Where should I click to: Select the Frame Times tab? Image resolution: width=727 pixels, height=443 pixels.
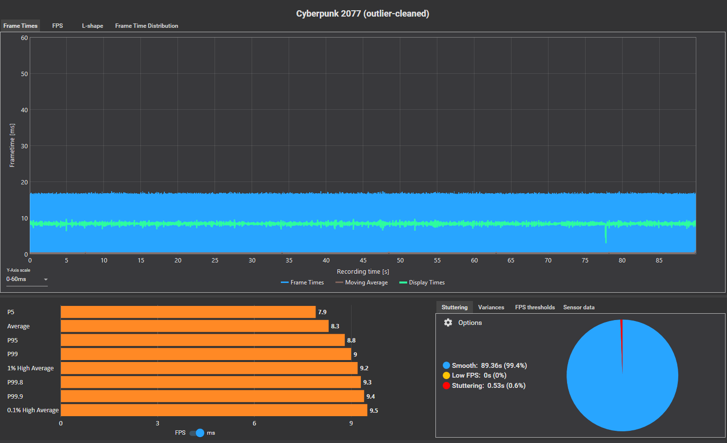pyautogui.click(x=20, y=26)
